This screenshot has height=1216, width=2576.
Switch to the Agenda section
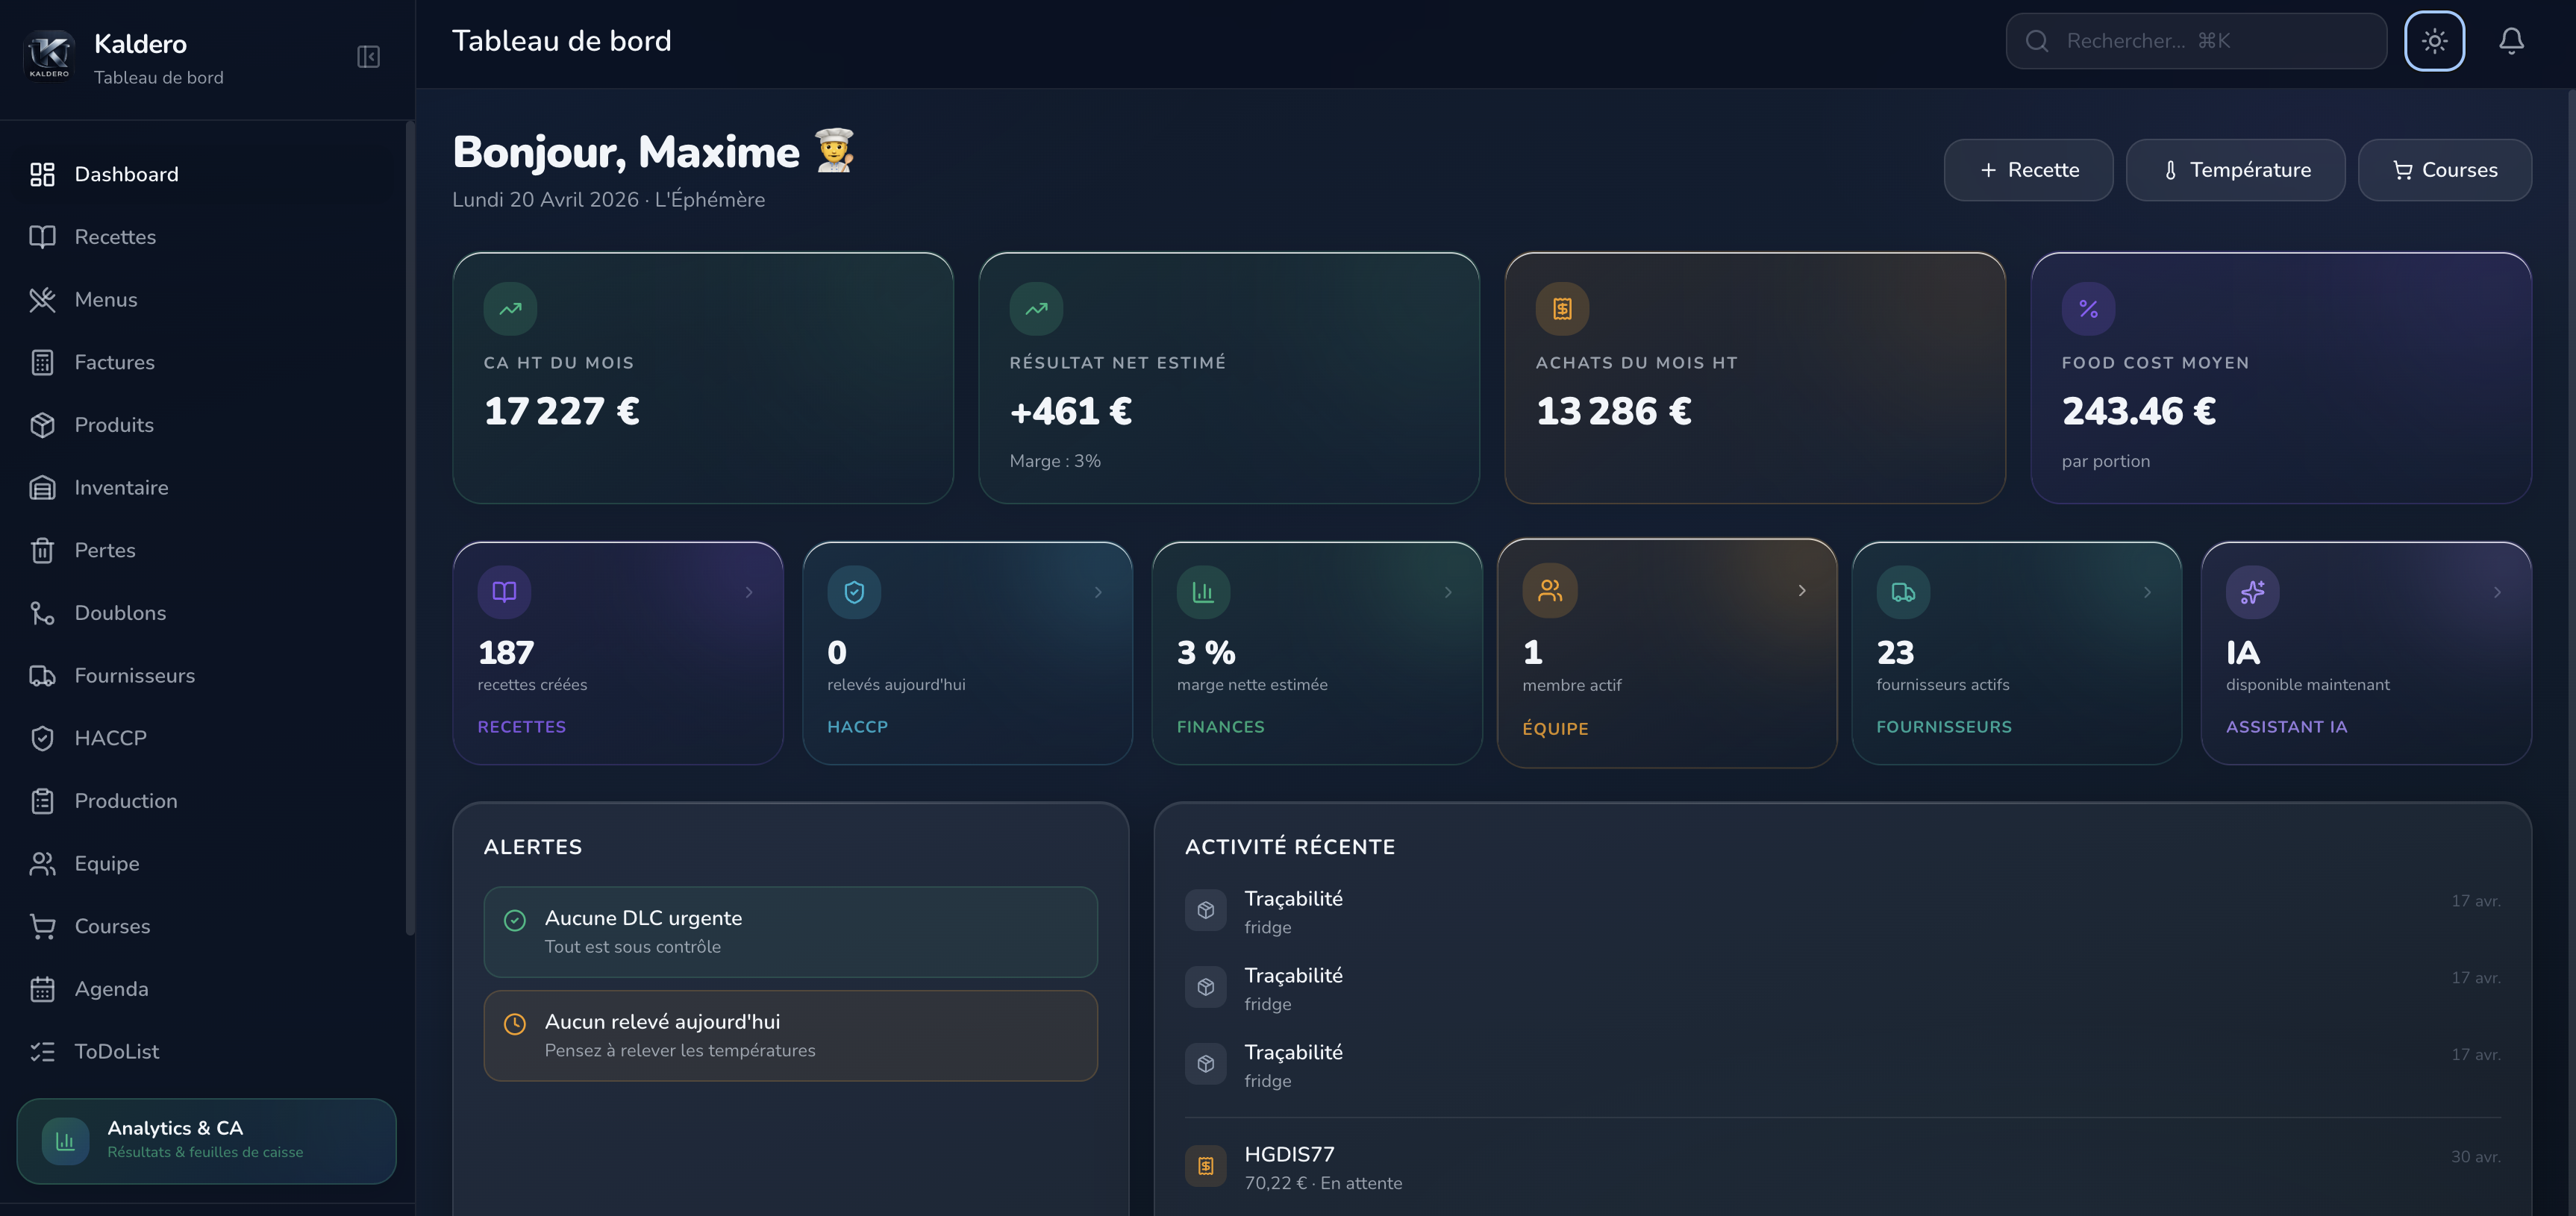[42, 989]
